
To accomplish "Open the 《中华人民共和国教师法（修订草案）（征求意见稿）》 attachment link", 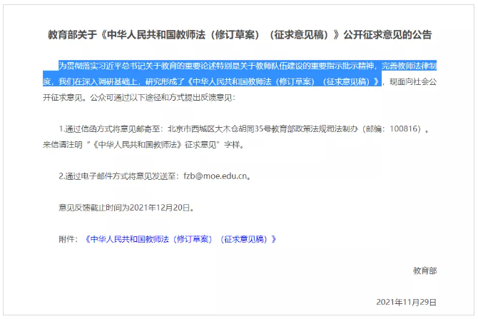I will pyautogui.click(x=180, y=239).
